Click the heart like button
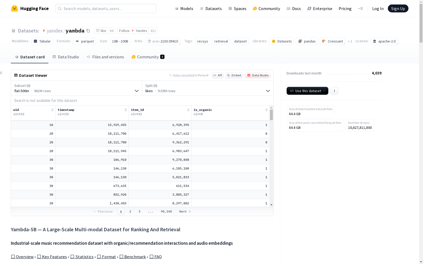This screenshot has height=264, width=423. tap(101, 31)
